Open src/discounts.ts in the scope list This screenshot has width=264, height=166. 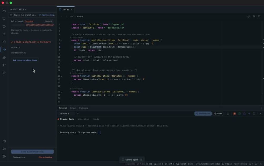point(18,53)
